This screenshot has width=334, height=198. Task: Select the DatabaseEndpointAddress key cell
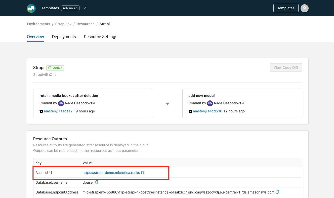point(57,192)
